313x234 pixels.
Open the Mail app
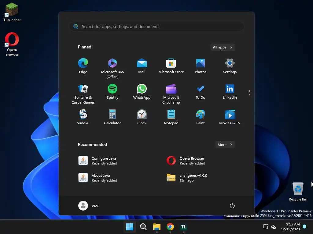click(142, 66)
